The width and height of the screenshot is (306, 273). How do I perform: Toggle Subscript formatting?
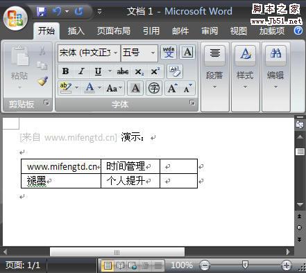pyautogui.click(x=139, y=71)
